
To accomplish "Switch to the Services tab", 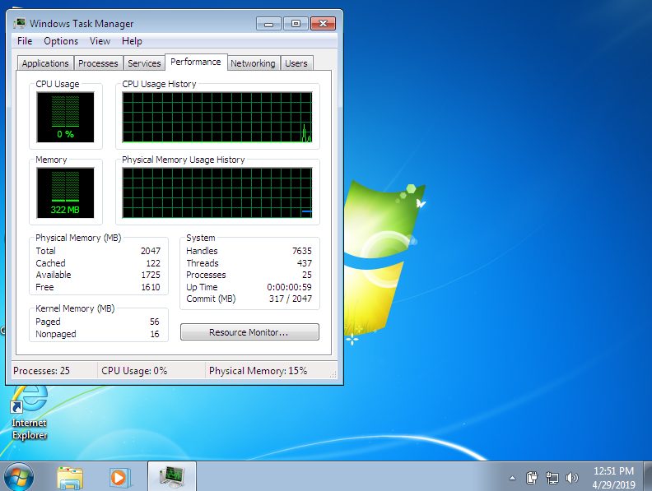I will (x=144, y=63).
